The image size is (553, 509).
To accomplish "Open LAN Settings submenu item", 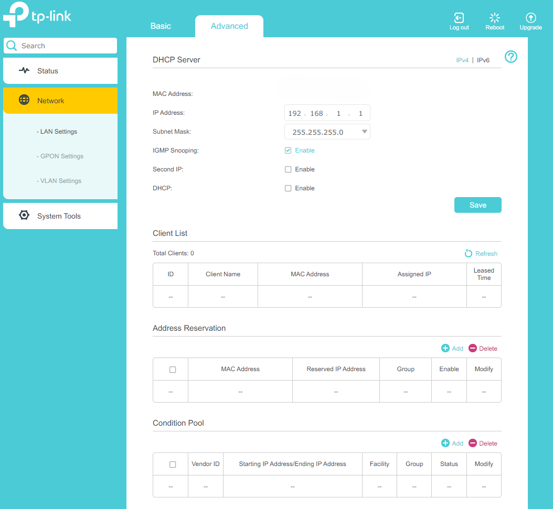I will click(57, 132).
